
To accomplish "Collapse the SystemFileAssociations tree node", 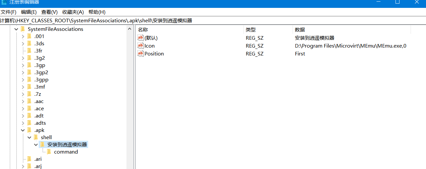I will pyautogui.click(x=16, y=29).
